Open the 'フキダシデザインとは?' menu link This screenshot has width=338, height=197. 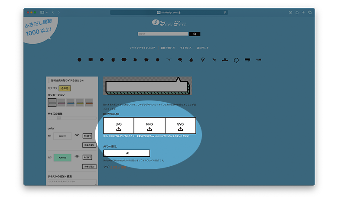click(142, 48)
